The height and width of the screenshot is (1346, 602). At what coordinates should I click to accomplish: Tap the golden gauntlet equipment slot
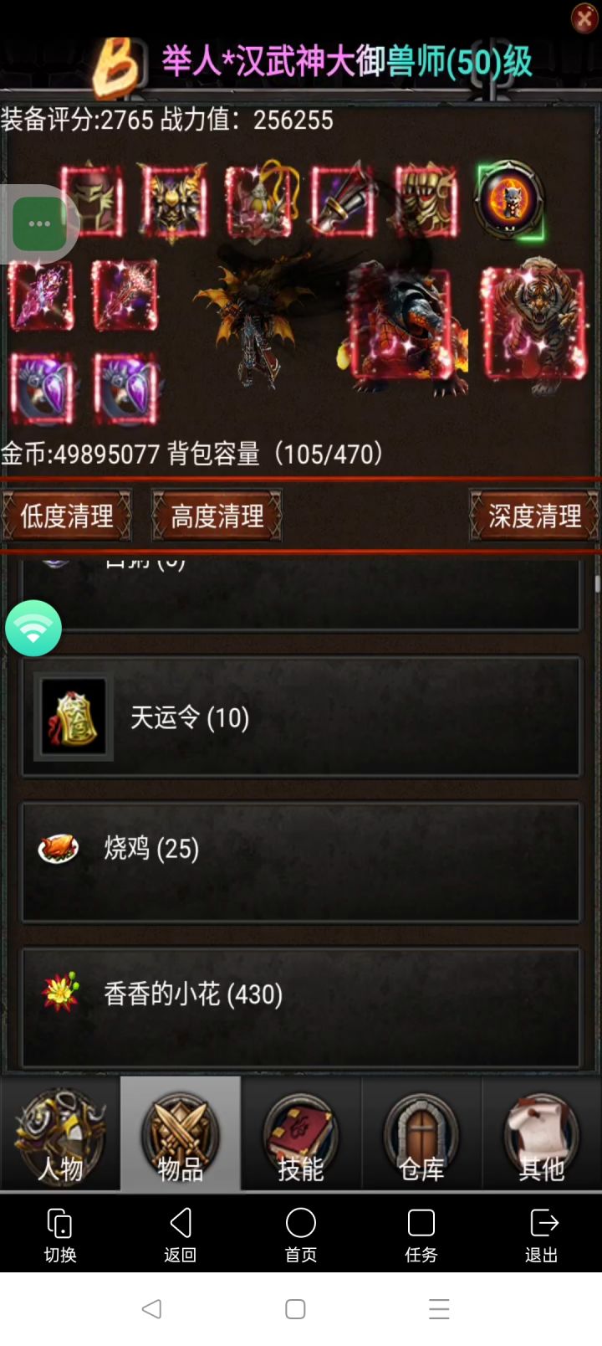click(x=426, y=200)
